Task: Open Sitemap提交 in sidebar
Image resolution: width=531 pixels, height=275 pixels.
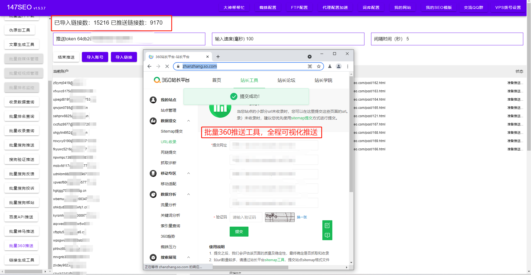Action: [172, 131]
